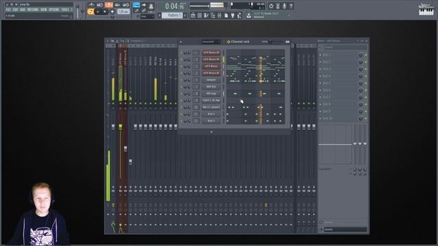This screenshot has height=246, width=438.
Task: Open the OPTIONS menu
Action: [x=54, y=10]
